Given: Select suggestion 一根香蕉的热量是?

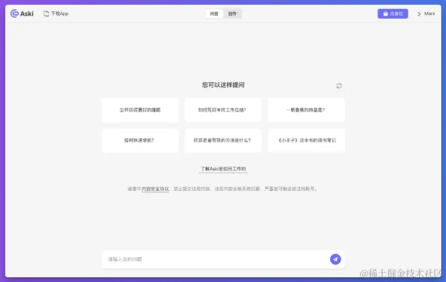Looking at the screenshot, I should tap(306, 110).
